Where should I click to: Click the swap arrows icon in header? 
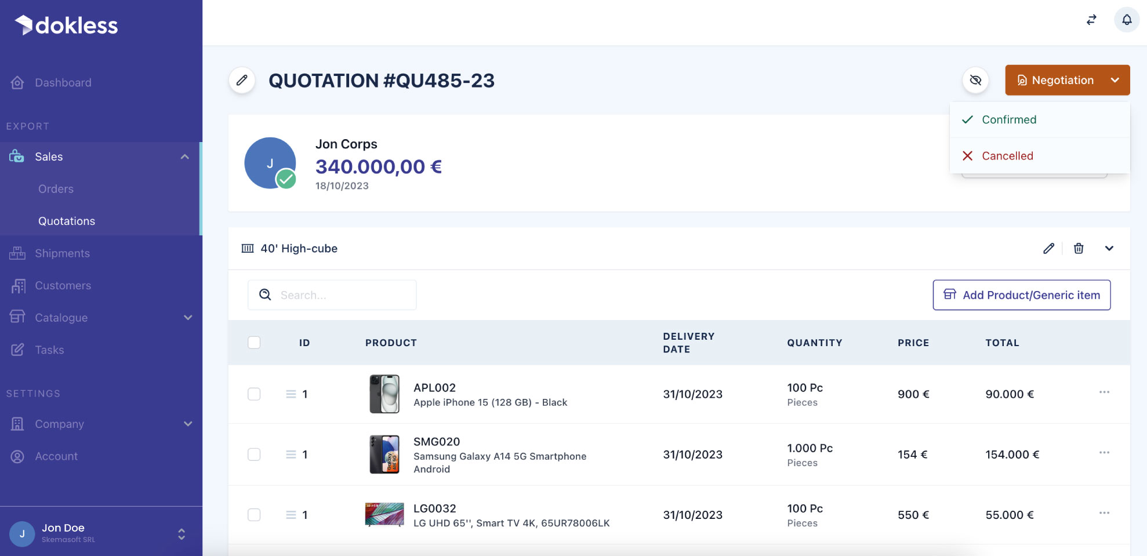point(1091,20)
